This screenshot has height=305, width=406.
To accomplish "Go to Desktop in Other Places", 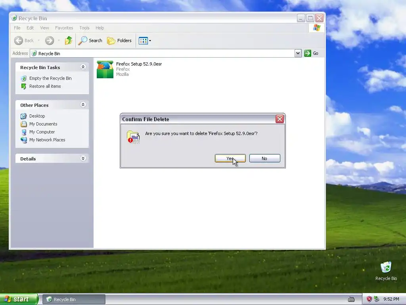I will pyautogui.click(x=37, y=116).
